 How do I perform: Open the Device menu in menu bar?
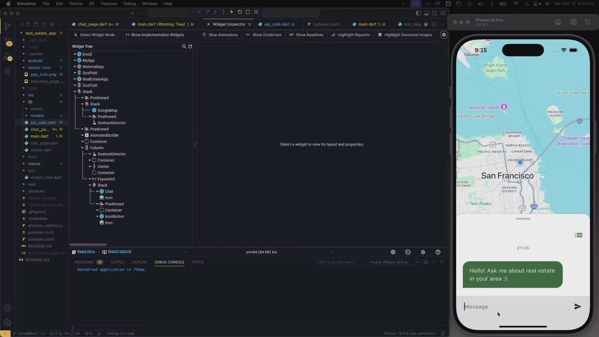pyautogui.click(x=76, y=3)
